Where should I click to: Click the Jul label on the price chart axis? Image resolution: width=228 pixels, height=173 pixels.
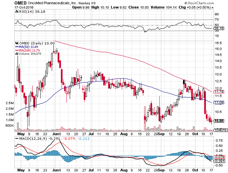click(x=91, y=134)
